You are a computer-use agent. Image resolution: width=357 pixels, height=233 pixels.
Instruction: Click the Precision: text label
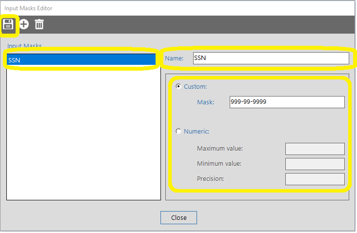[x=210, y=179]
